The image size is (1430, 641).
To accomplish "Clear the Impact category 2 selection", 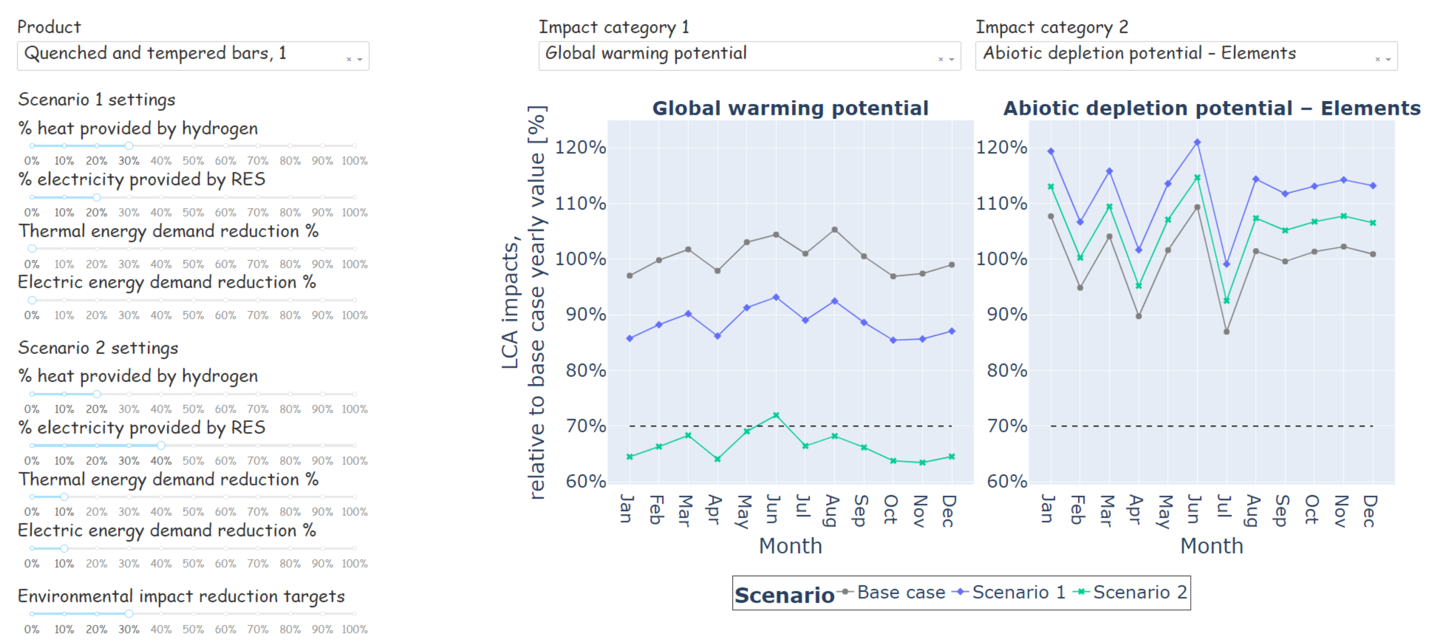I will (1377, 59).
